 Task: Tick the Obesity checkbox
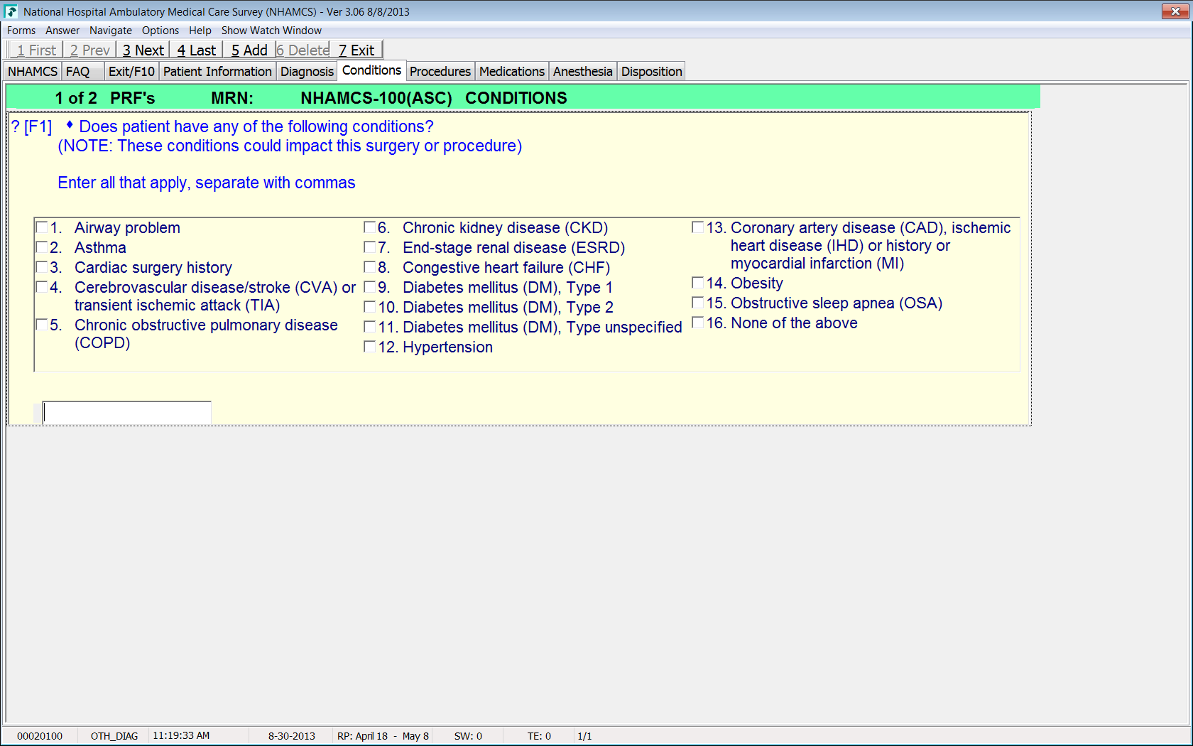point(697,283)
